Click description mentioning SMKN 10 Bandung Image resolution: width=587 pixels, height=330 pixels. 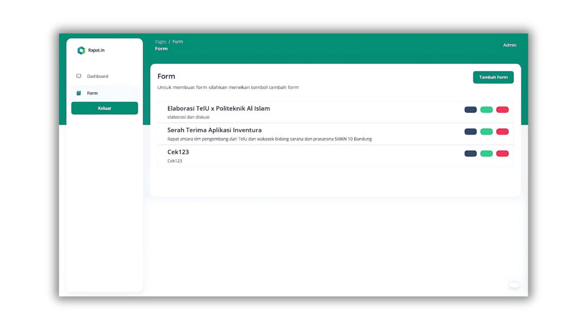pos(269,139)
